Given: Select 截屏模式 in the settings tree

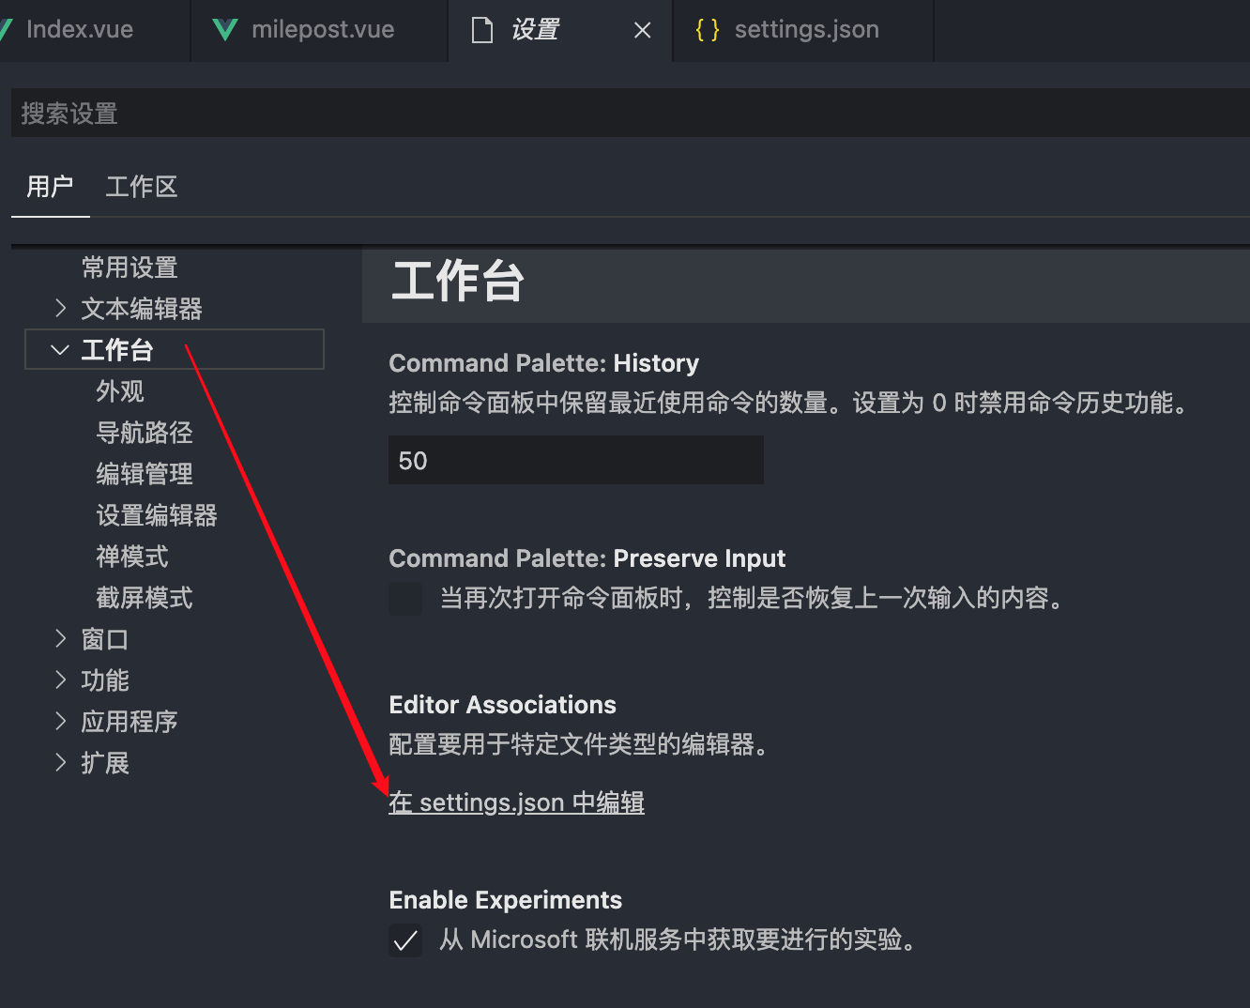Looking at the screenshot, I should pos(145,598).
